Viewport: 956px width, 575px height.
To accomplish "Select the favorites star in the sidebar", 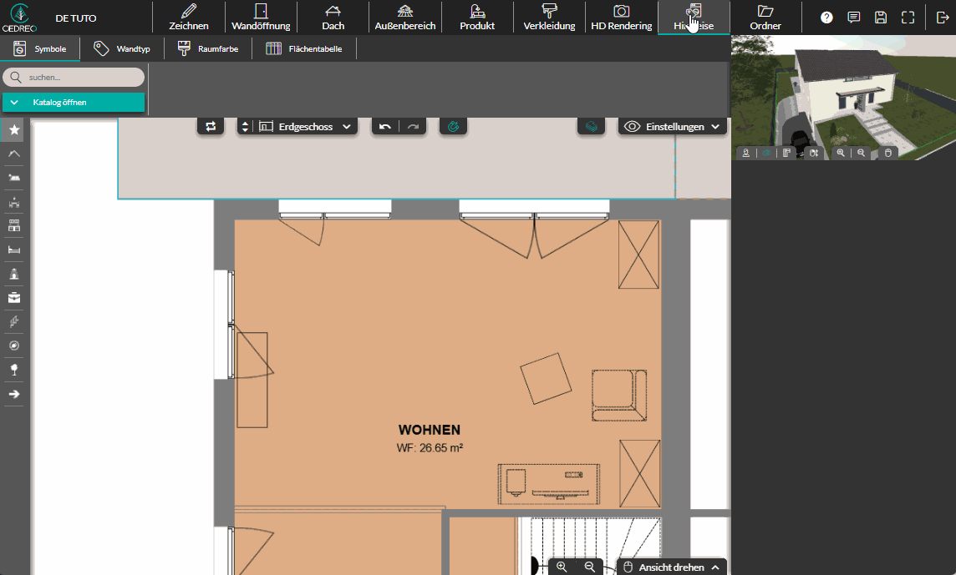I will [14, 130].
